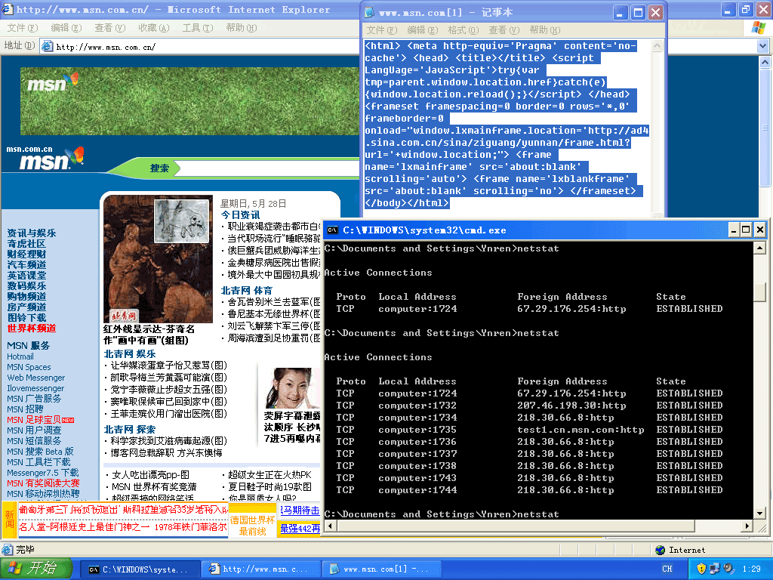The width and height of the screenshot is (773, 580).
Task: Open Notepad 查看(V) menu
Action: (504, 30)
